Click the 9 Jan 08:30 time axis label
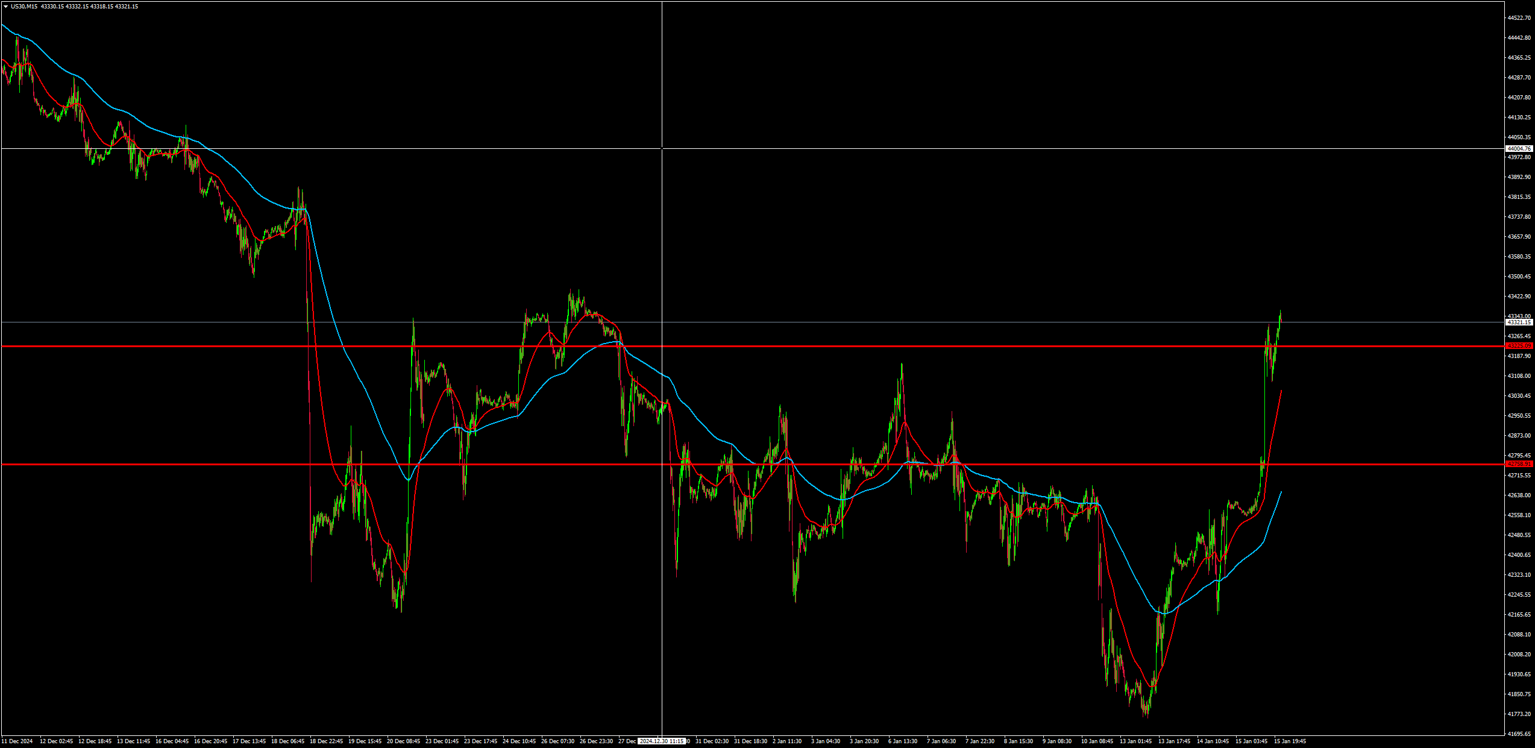Screen dimensions: 1535x748 1057,741
